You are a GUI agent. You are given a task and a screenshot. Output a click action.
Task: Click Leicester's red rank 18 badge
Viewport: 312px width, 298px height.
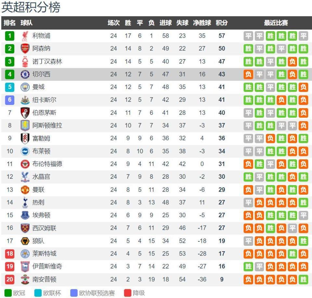tap(10, 254)
